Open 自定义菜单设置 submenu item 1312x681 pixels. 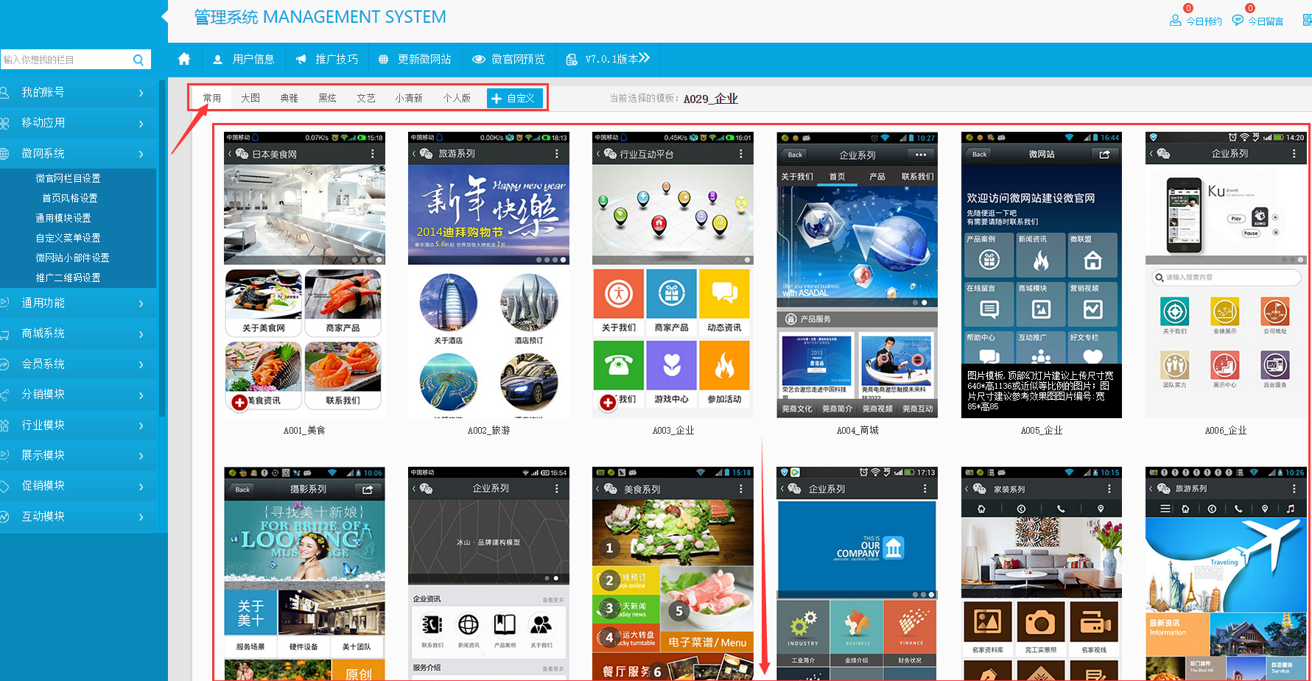click(x=68, y=238)
